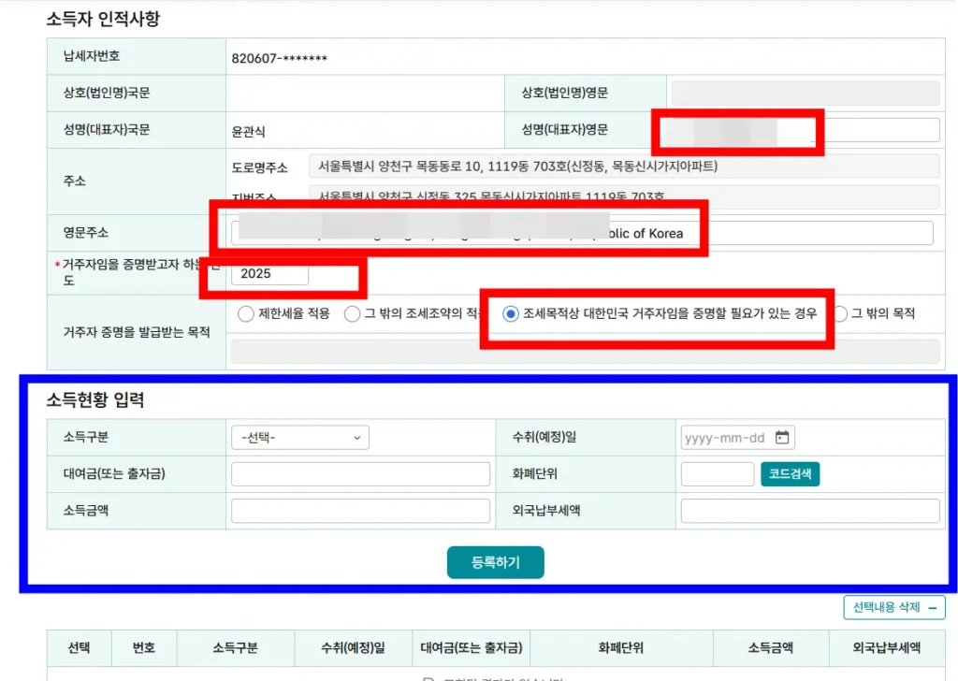This screenshot has height=681, width=958.
Task: Select 조세목적상 대한민국 거주자임을 증명할 필요가 있는 경우
Action: [x=511, y=314]
